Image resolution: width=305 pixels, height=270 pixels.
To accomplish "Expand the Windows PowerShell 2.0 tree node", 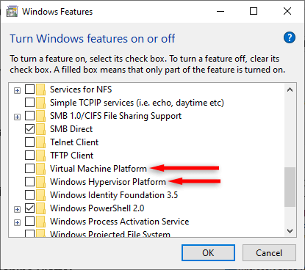I will 17,210.
